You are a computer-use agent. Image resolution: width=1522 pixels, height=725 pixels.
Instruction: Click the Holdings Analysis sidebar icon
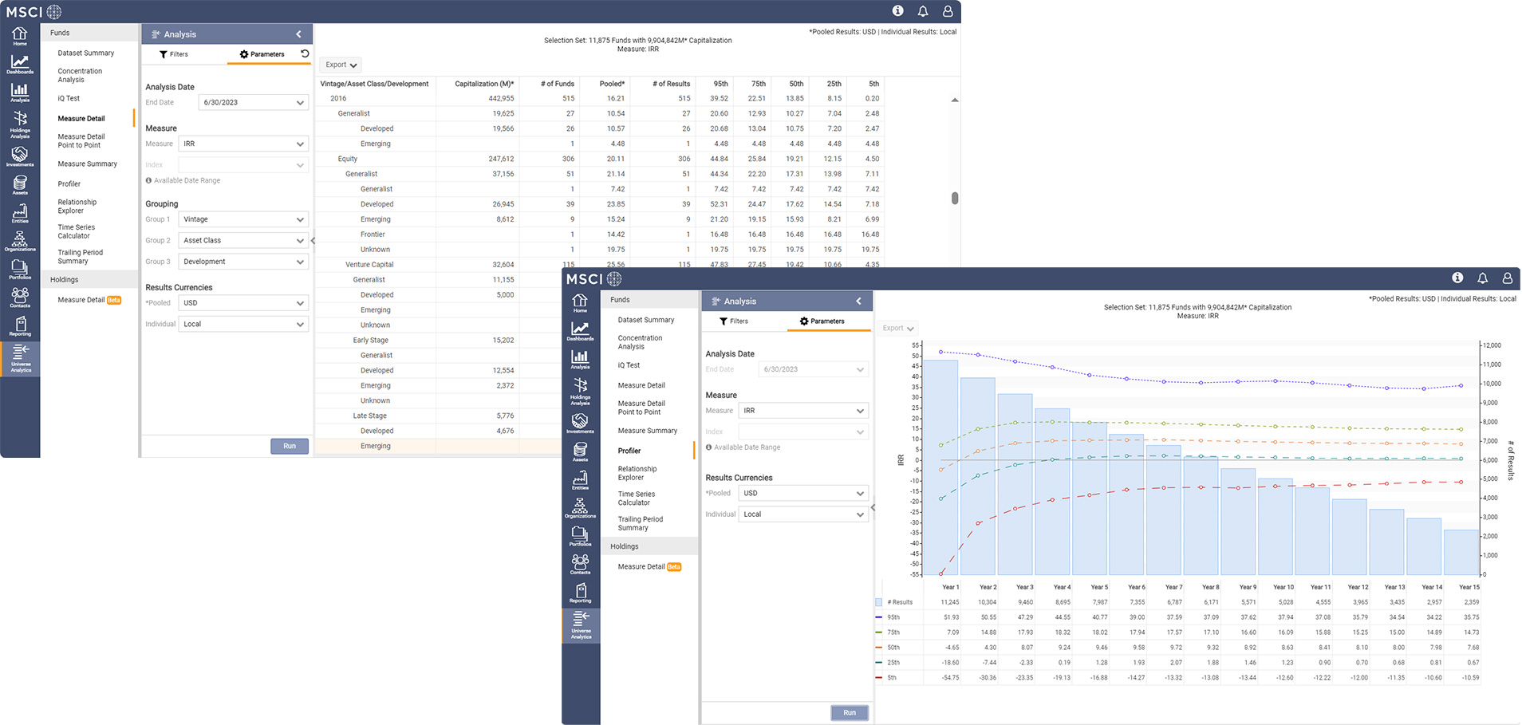click(x=20, y=124)
